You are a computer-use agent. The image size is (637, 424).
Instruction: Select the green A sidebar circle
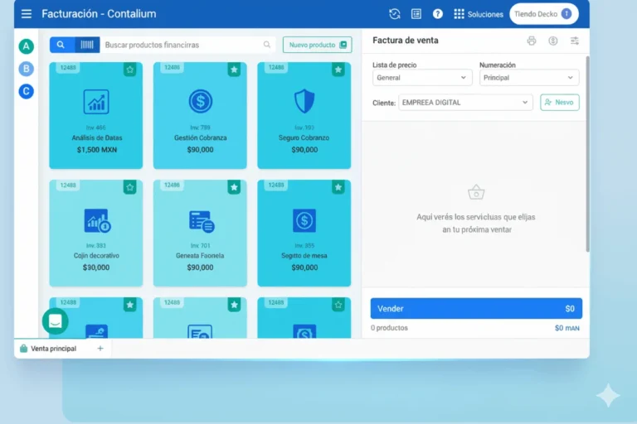pyautogui.click(x=27, y=46)
